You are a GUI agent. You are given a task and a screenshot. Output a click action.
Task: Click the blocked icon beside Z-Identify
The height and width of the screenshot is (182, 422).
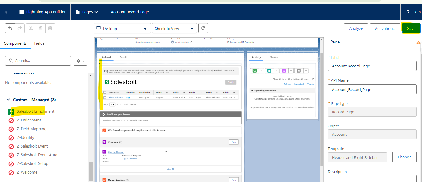point(11,138)
